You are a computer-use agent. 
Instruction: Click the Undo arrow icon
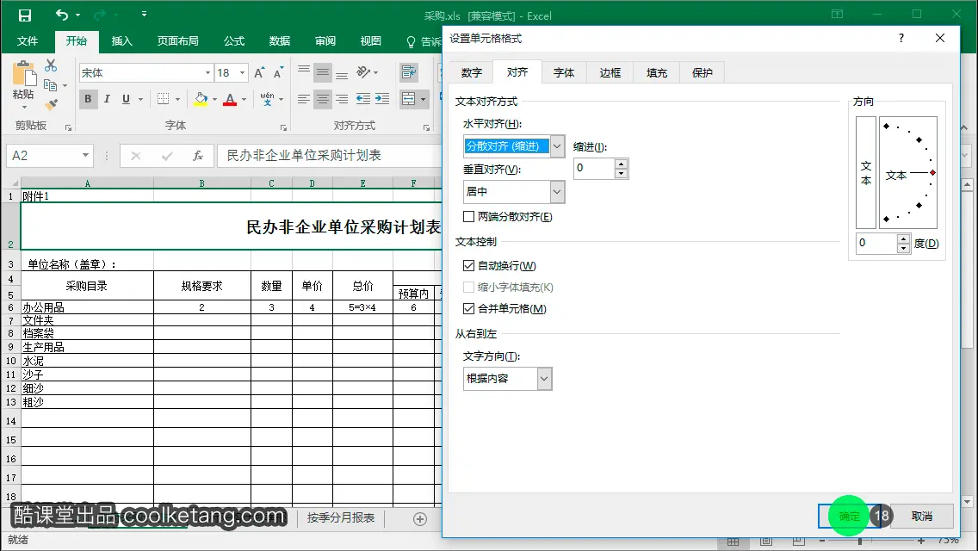(x=62, y=15)
